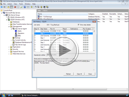Go up one level with folder-arrow icon

tap(8, 7)
